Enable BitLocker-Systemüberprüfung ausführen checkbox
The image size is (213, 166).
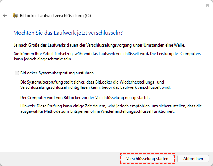pyautogui.click(x=17, y=73)
